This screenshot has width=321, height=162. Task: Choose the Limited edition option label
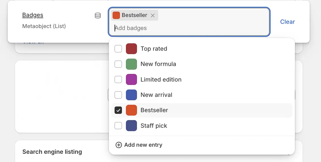(x=161, y=80)
